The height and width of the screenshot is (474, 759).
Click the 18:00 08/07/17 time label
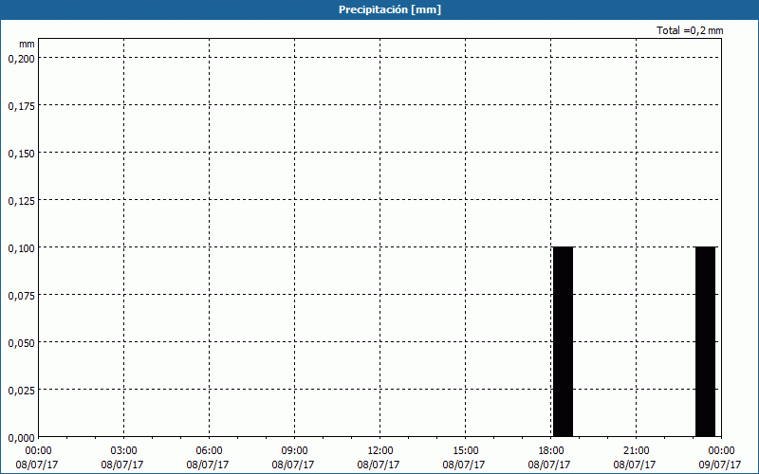point(550,458)
